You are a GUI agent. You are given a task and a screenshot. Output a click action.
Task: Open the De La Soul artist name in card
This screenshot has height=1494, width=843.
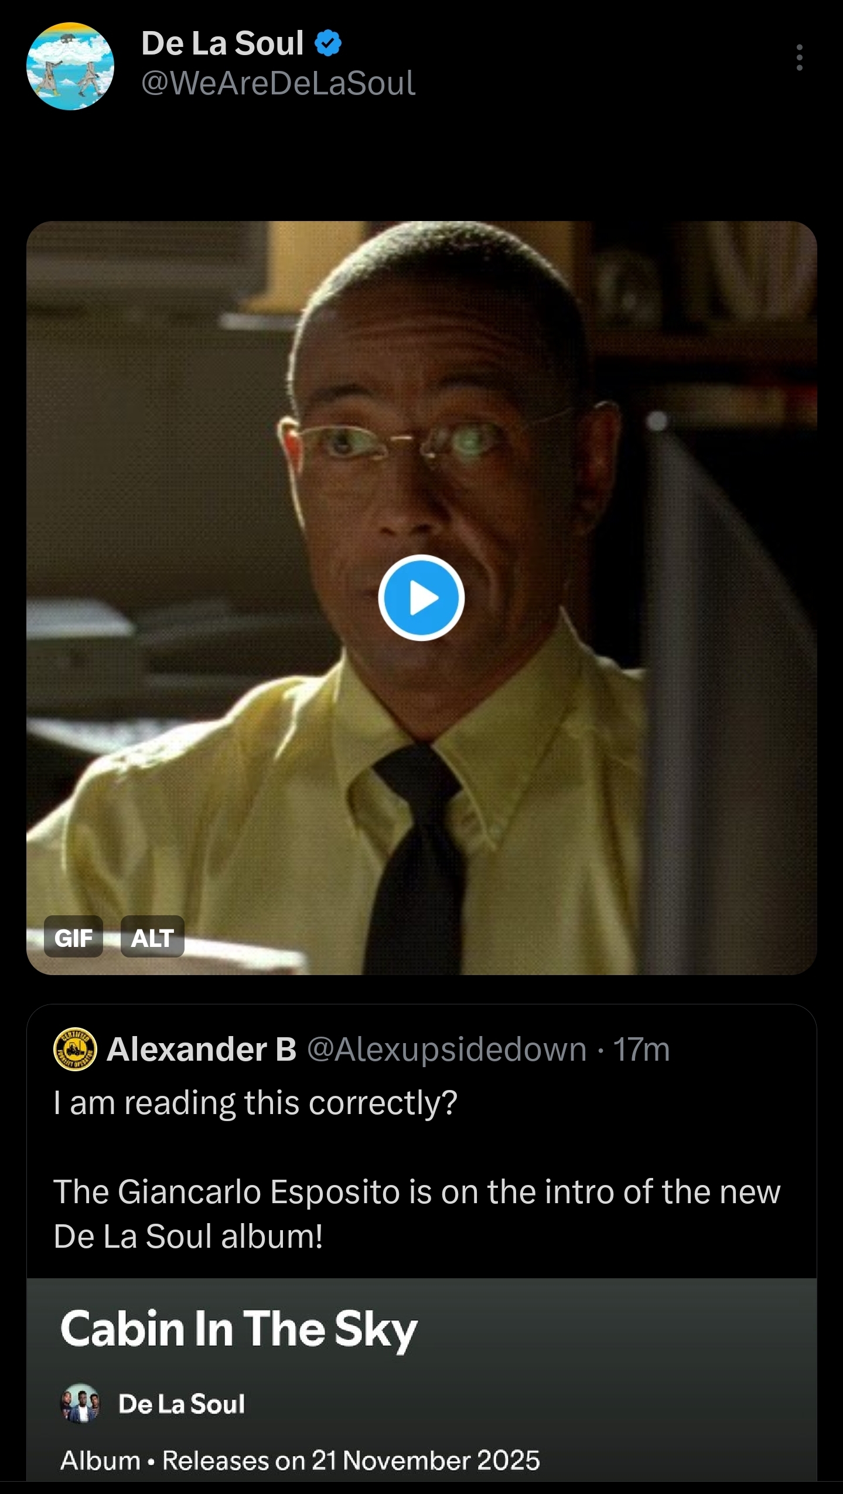pyautogui.click(x=182, y=1404)
